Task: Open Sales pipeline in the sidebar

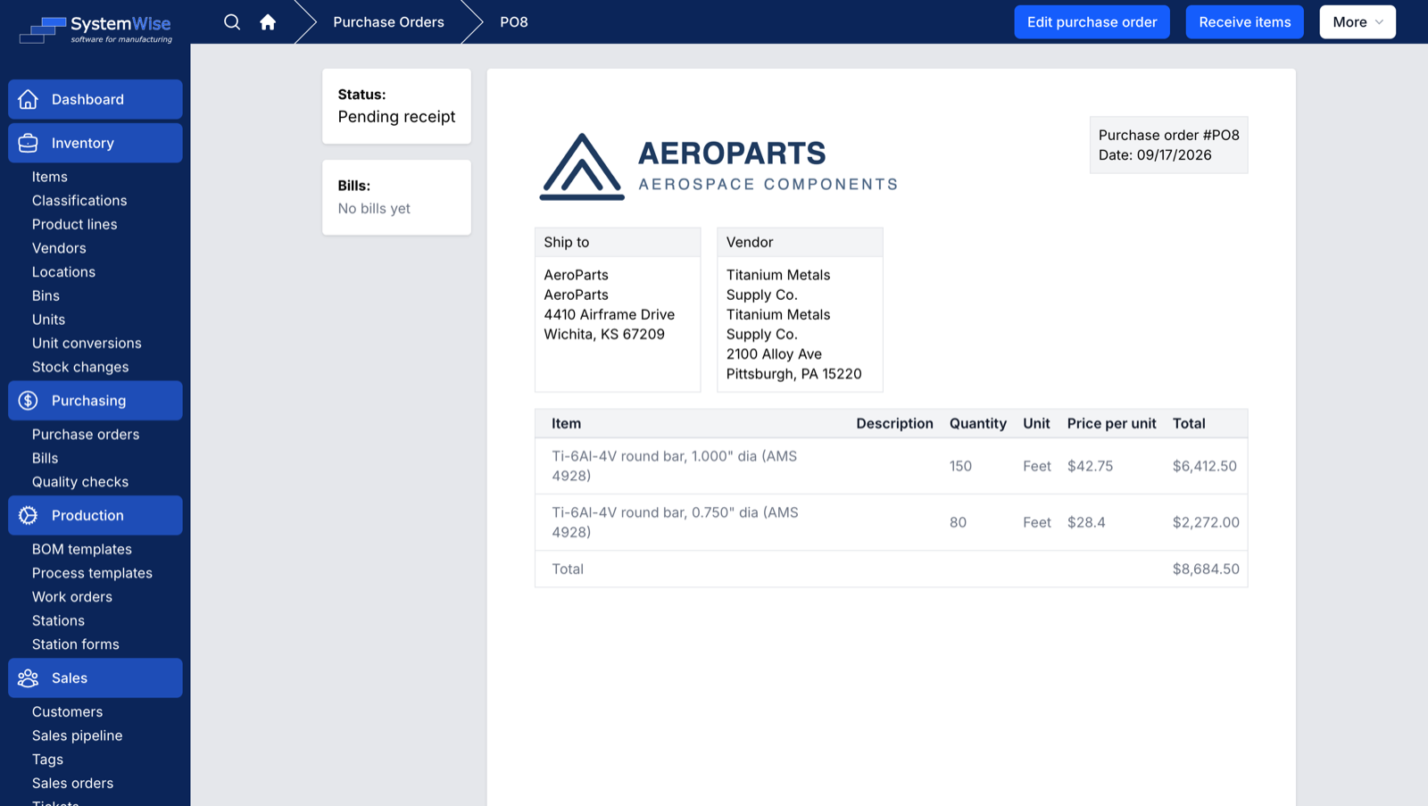Action: click(78, 735)
